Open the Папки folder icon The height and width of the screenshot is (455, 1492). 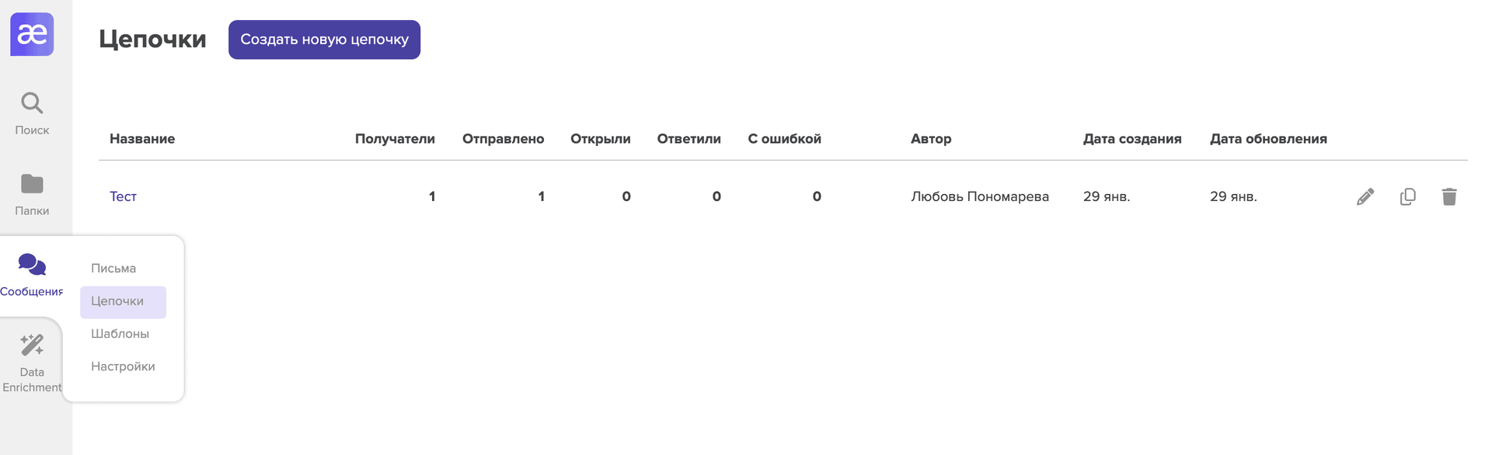point(32,184)
